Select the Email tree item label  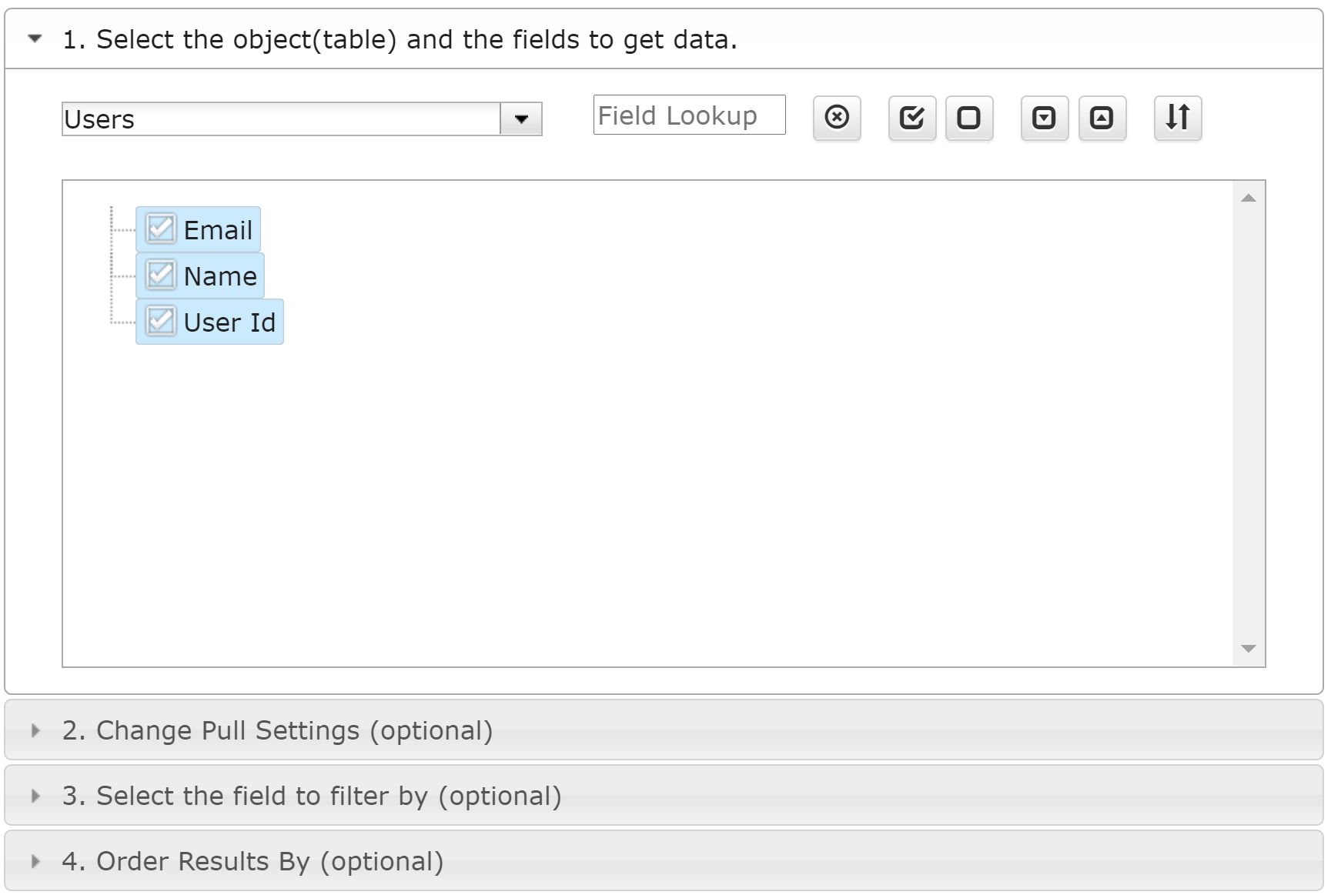pyautogui.click(x=218, y=230)
